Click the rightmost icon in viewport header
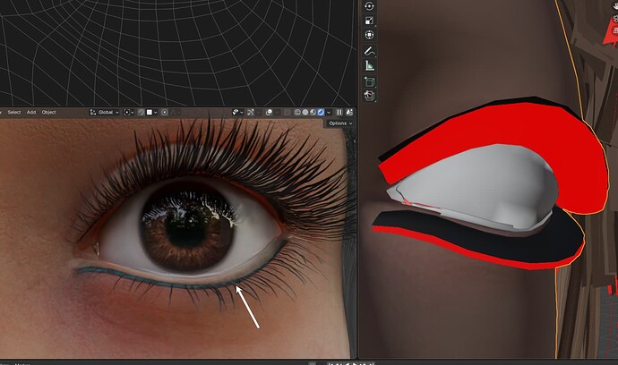Viewport: 618px width, 365px height. tap(349, 112)
